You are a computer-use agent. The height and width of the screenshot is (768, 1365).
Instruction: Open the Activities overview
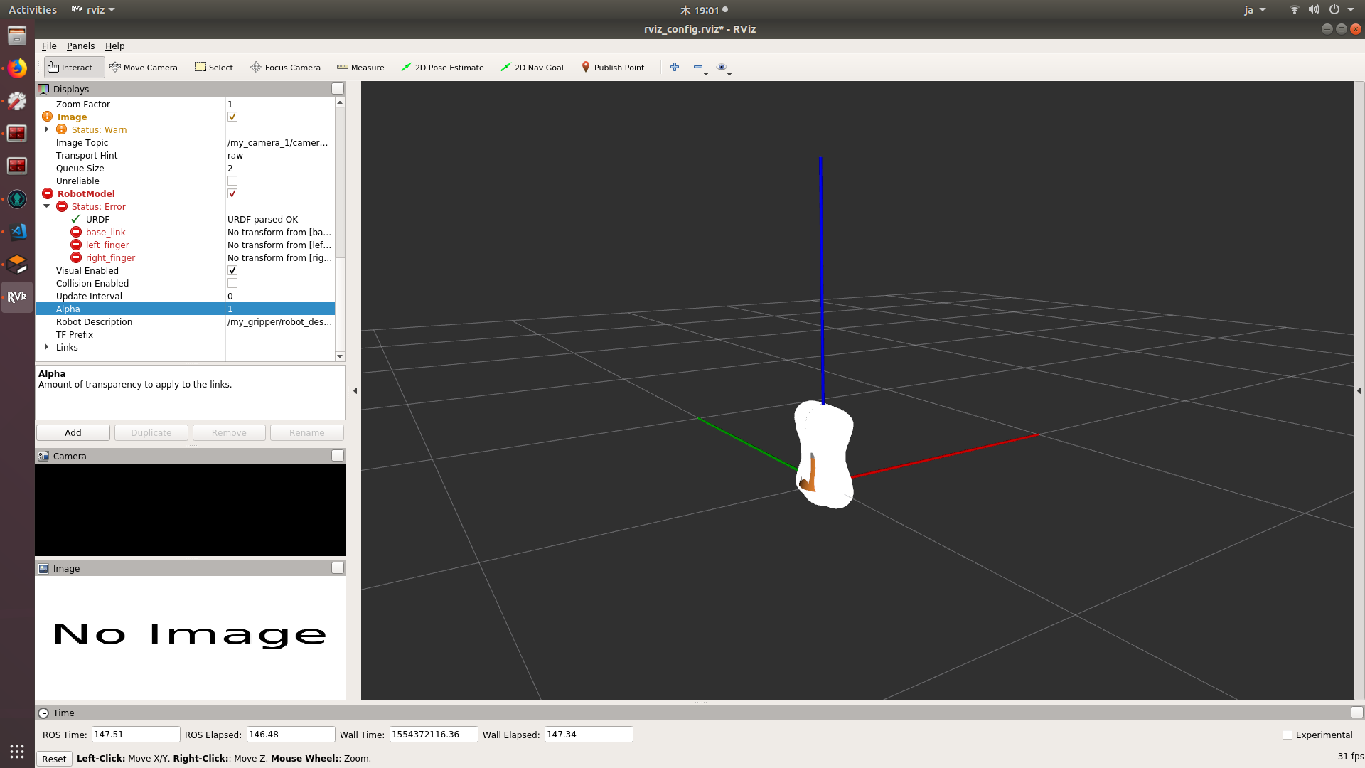(33, 10)
